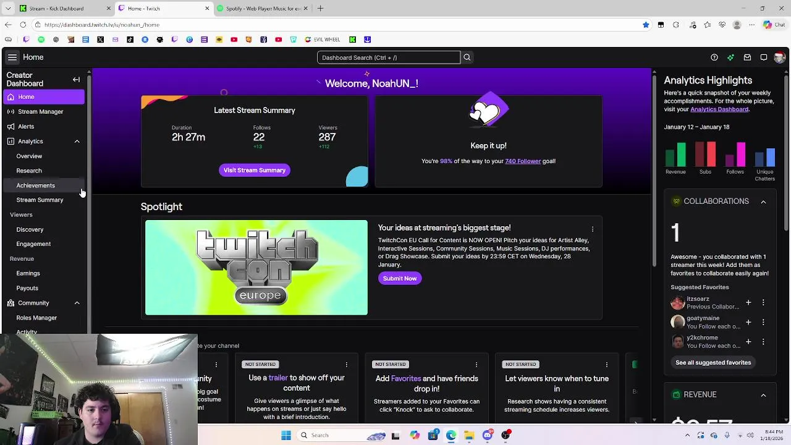Switch to the Spotify Web Player tab
791x445 pixels.
coord(263,9)
